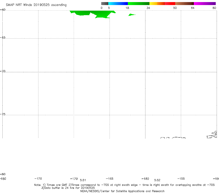
Task: Click the swath time "5:51"
Action: point(83,180)
